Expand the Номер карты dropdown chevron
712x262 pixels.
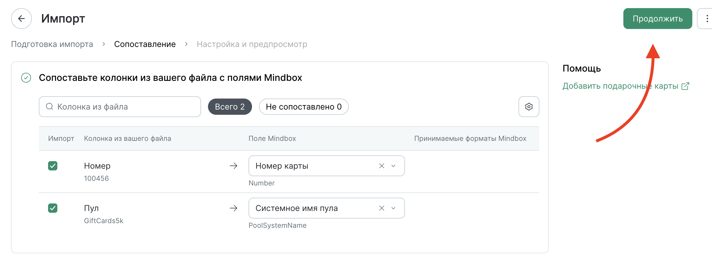click(393, 166)
